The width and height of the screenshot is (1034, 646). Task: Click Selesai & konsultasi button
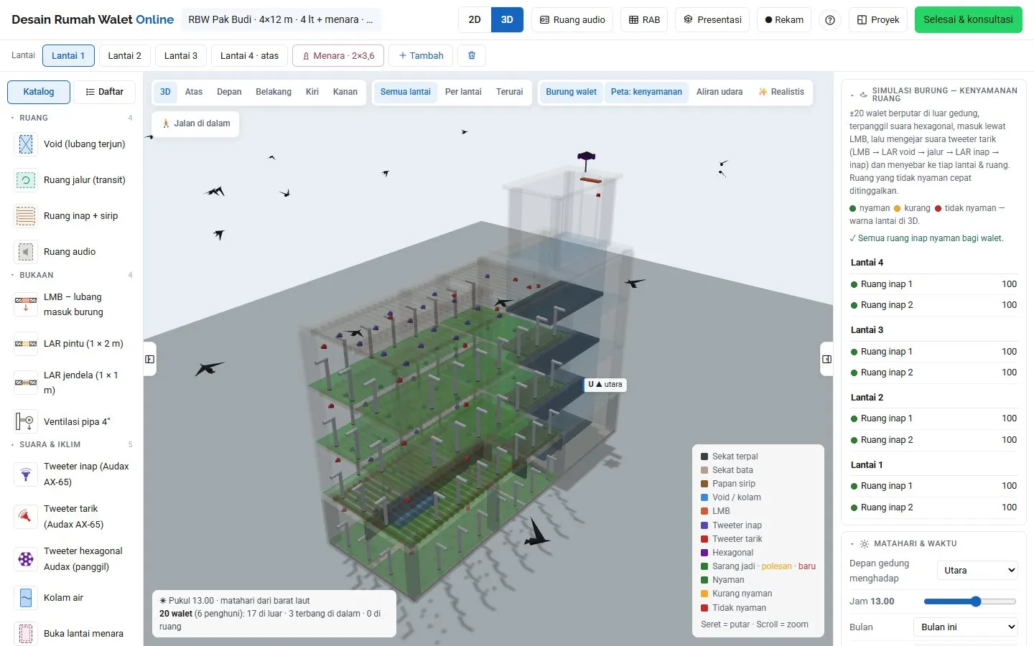pyautogui.click(x=968, y=20)
